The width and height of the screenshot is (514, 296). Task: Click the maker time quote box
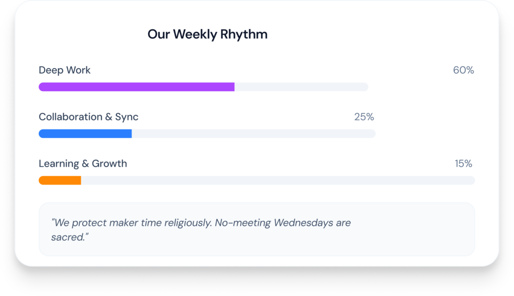(x=256, y=229)
